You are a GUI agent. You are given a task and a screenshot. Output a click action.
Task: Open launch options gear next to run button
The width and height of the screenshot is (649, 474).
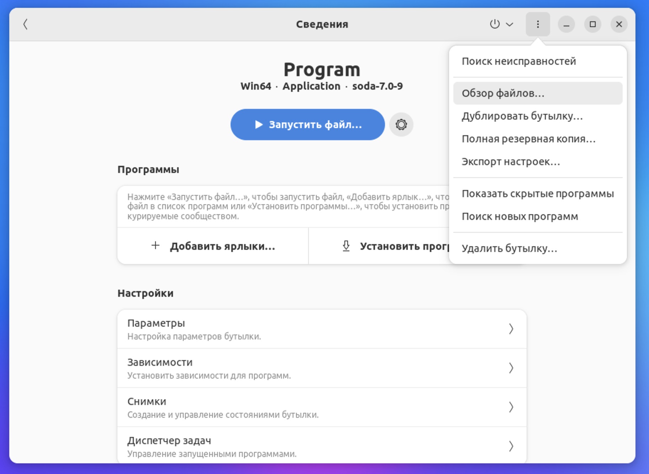401,125
